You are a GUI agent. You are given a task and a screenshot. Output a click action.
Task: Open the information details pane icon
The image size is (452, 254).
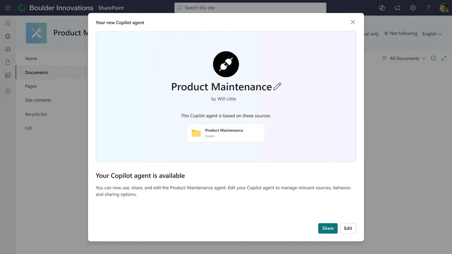pyautogui.click(x=433, y=58)
